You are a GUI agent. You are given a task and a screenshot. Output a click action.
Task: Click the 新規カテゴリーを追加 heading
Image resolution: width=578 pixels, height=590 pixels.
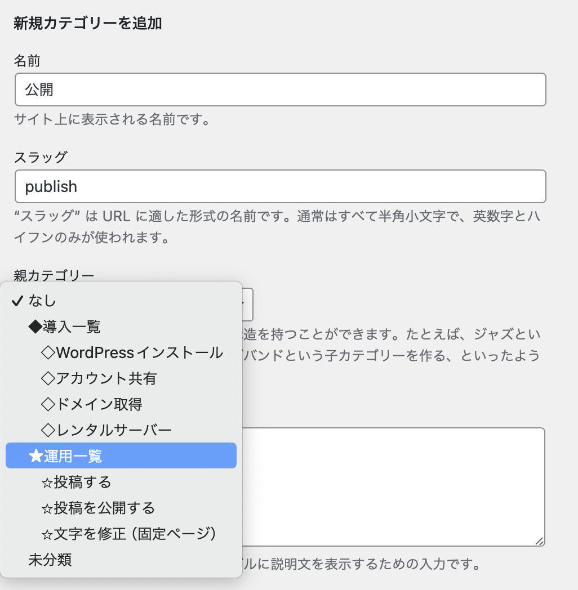click(x=88, y=24)
